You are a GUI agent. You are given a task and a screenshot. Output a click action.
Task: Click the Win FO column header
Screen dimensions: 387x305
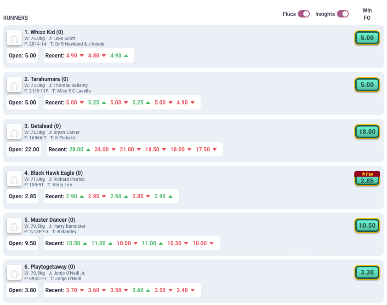point(367,14)
